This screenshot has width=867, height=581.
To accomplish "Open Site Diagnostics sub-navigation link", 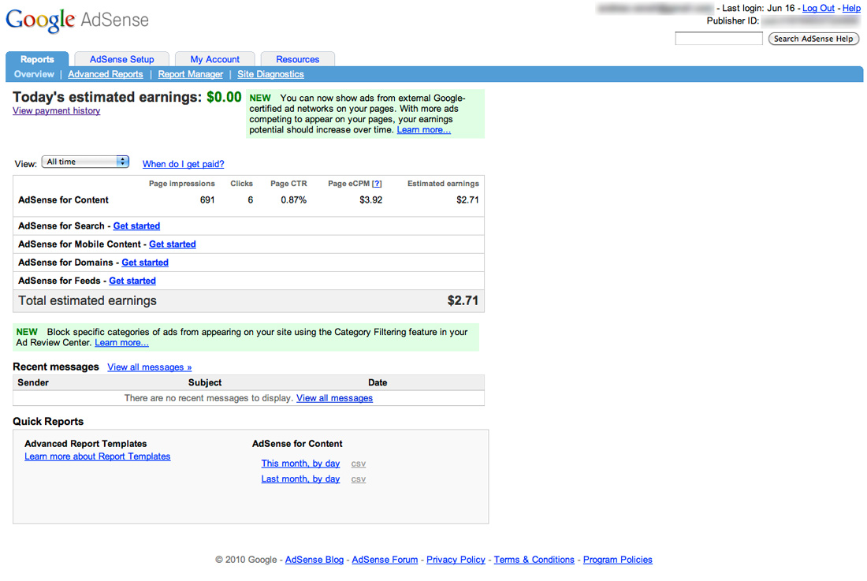I will pos(270,74).
